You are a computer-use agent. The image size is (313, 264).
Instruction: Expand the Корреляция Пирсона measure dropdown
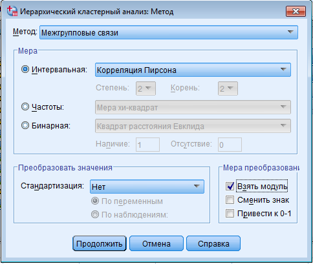[x=193, y=70]
